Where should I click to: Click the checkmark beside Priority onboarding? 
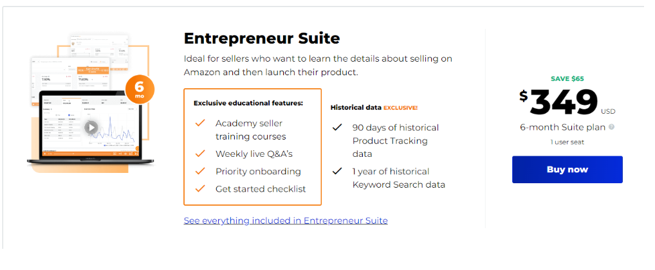[201, 171]
